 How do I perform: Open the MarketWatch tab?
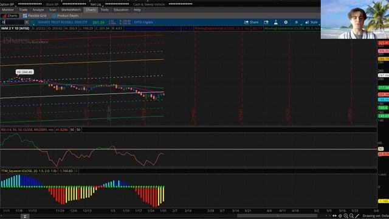tap(71, 10)
